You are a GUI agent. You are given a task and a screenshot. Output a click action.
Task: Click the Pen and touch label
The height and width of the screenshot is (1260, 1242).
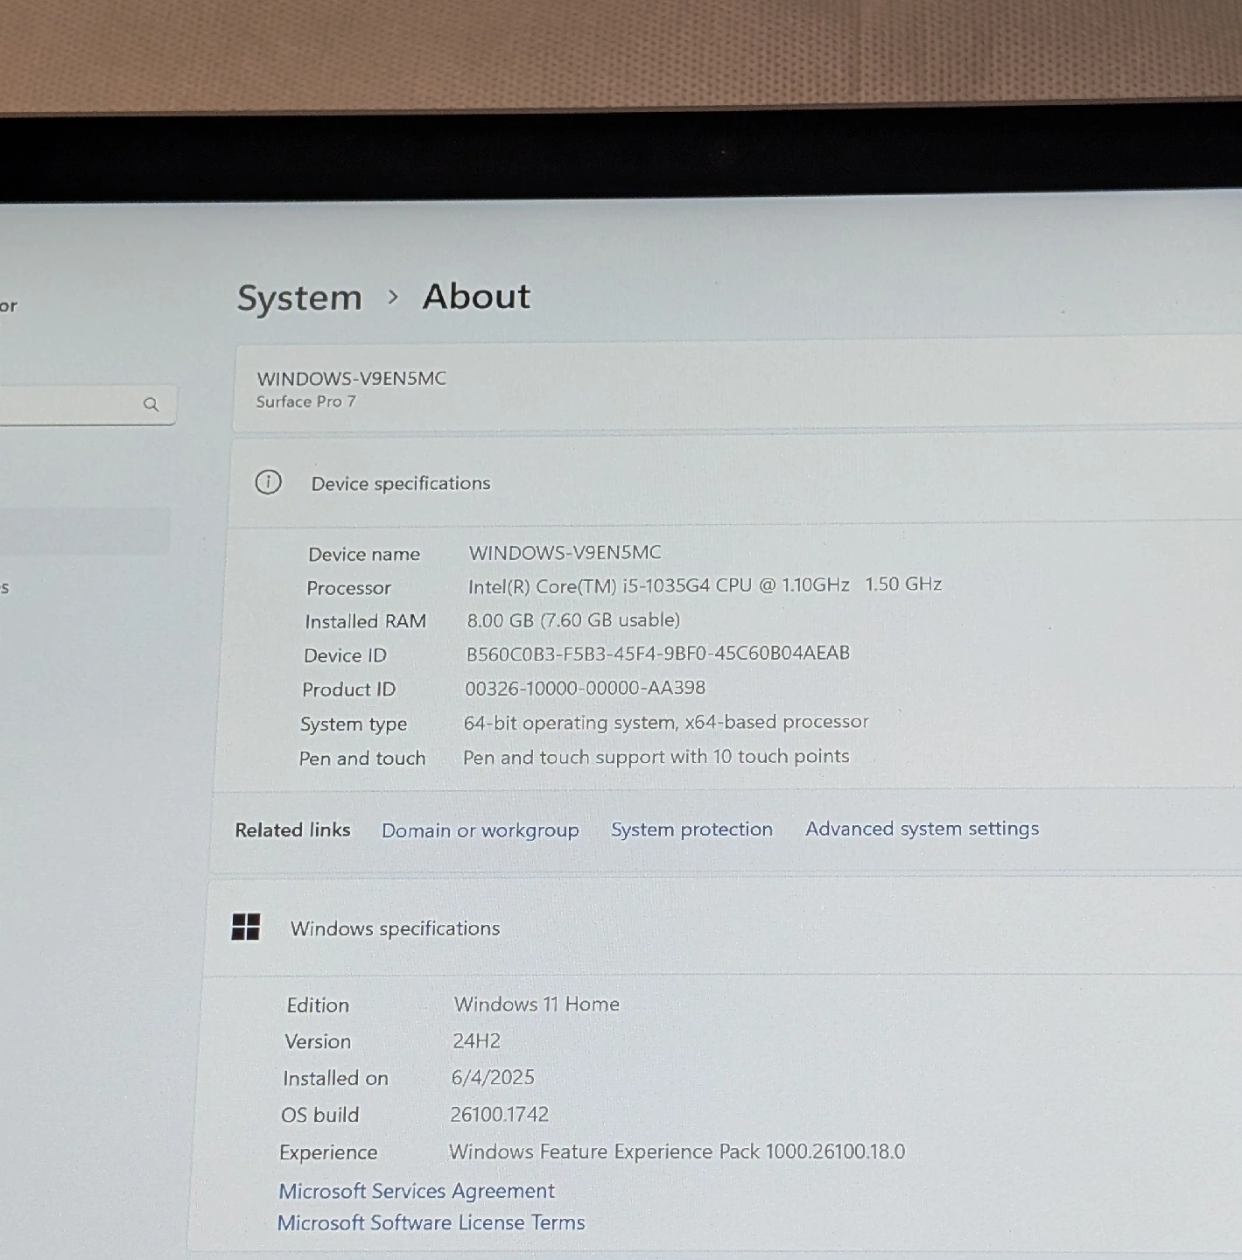pos(362,759)
